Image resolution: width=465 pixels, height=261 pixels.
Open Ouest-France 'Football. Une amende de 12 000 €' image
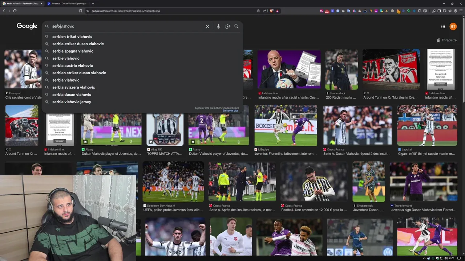[x=314, y=182]
